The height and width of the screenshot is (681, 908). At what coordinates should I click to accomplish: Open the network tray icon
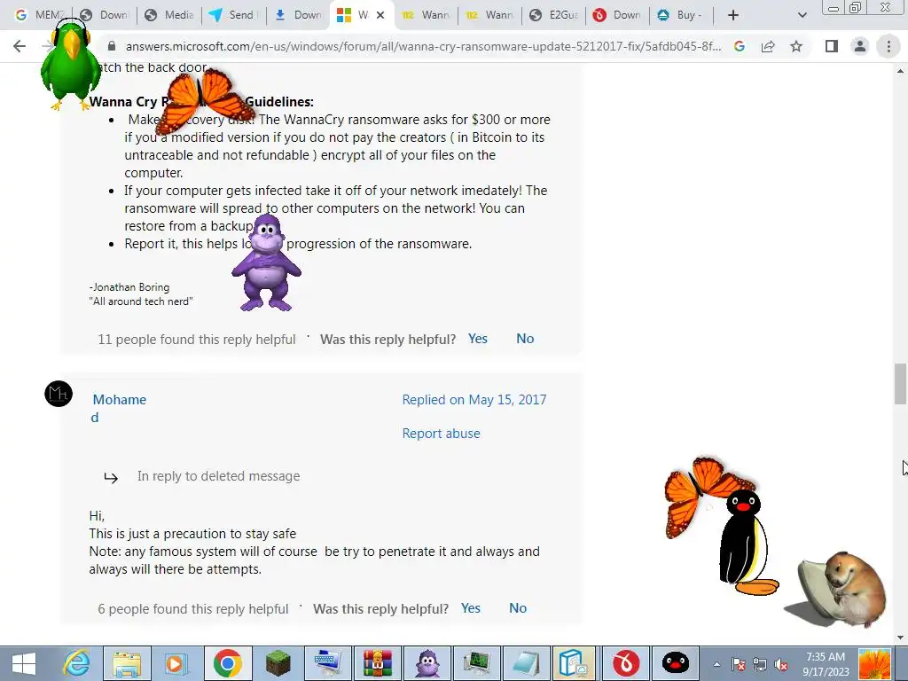point(760,664)
